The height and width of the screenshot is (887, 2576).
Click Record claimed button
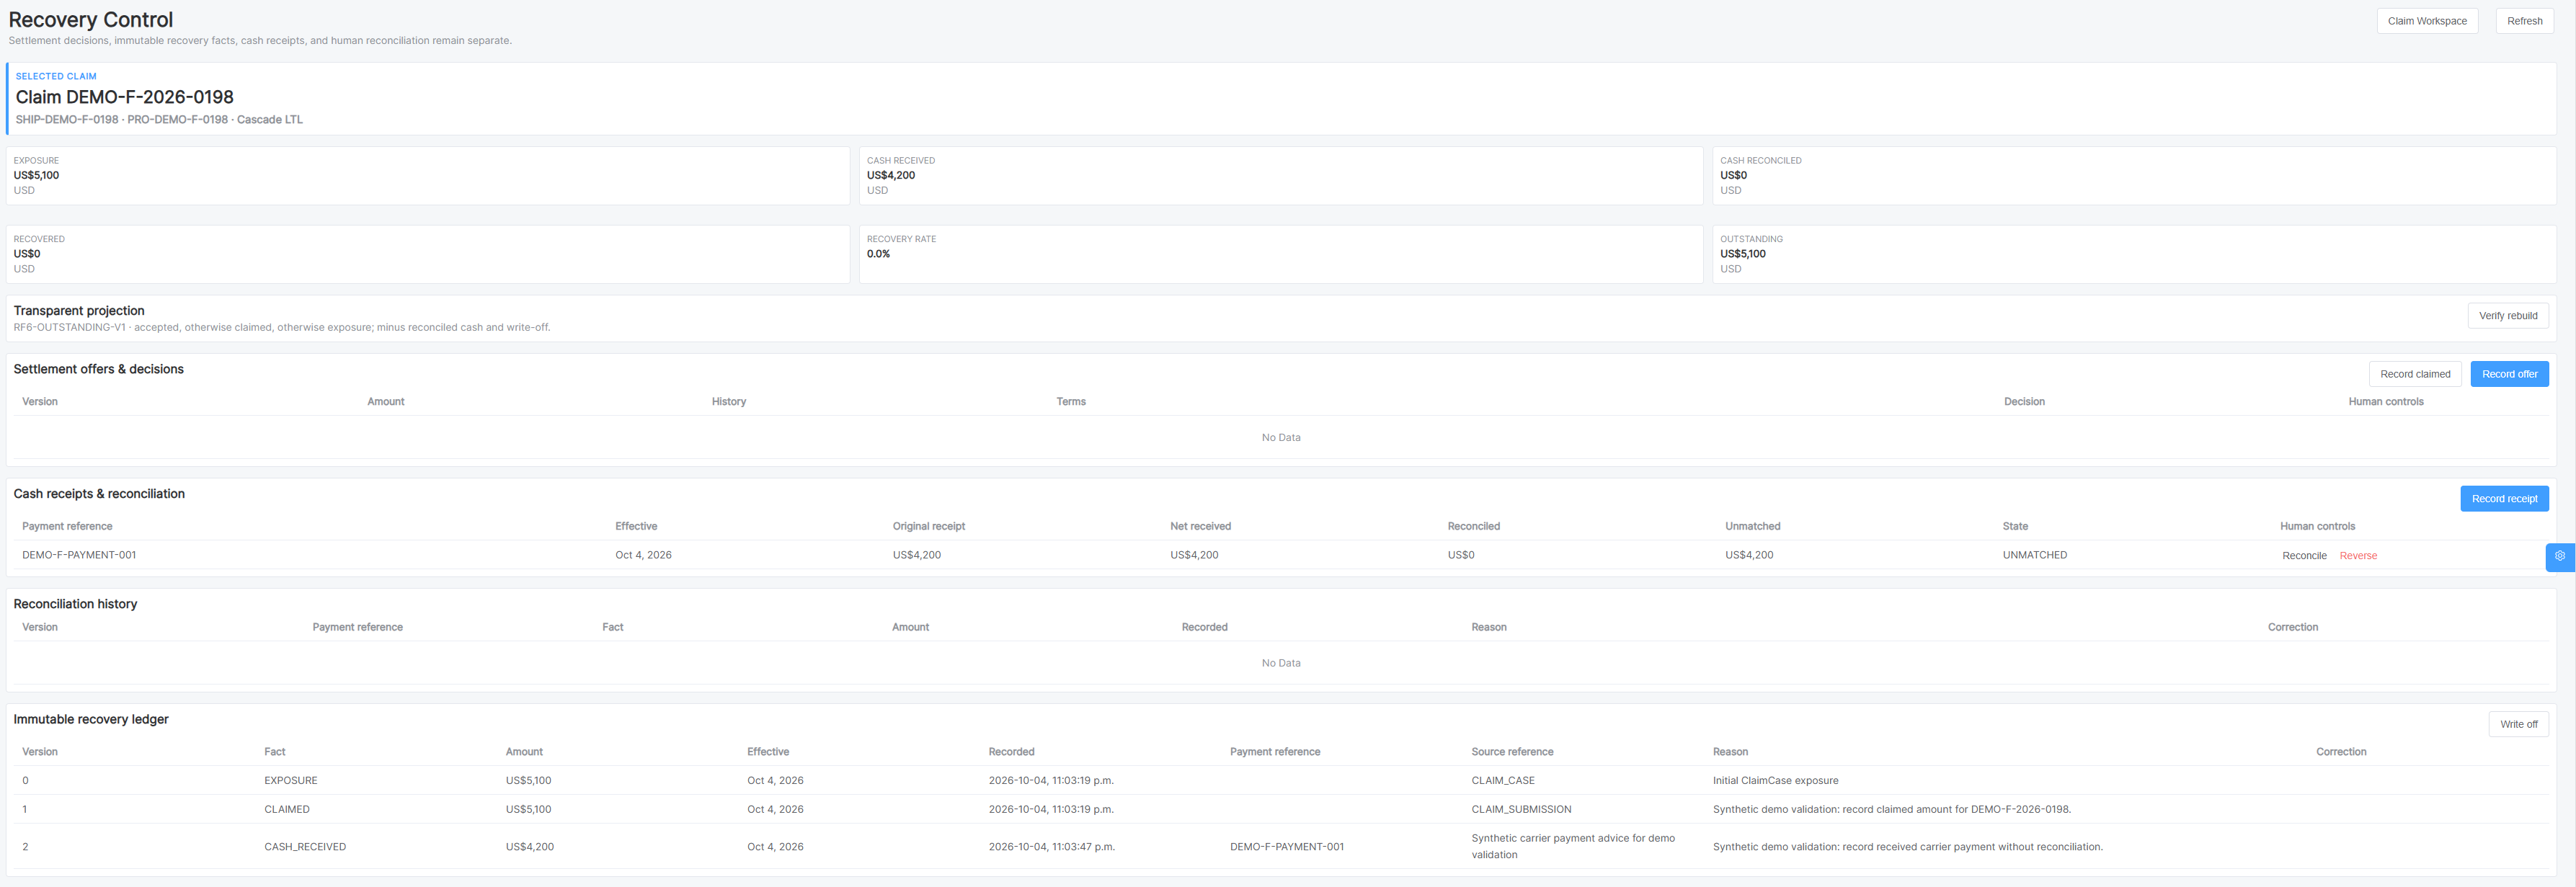(x=2415, y=374)
